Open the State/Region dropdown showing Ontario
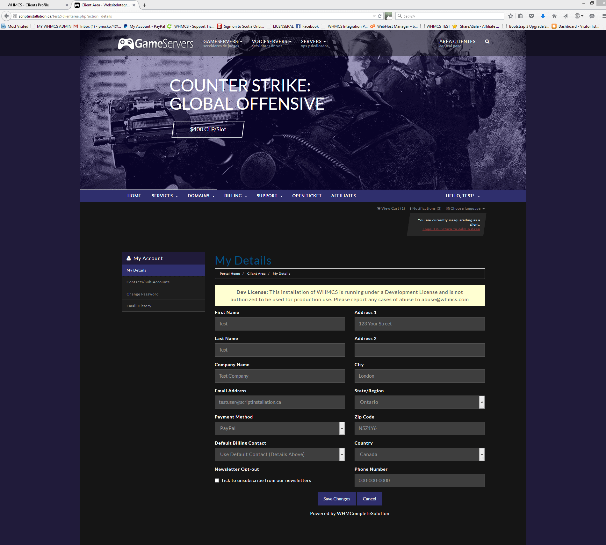Viewport: 606px width, 545px height. click(x=420, y=402)
